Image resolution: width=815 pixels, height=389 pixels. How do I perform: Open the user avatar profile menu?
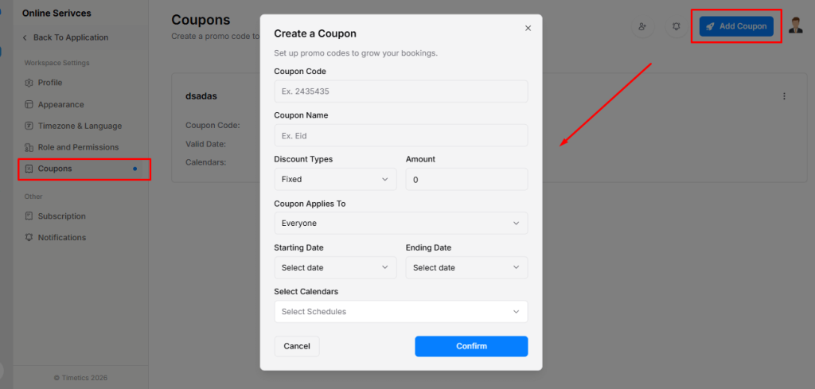pos(796,25)
